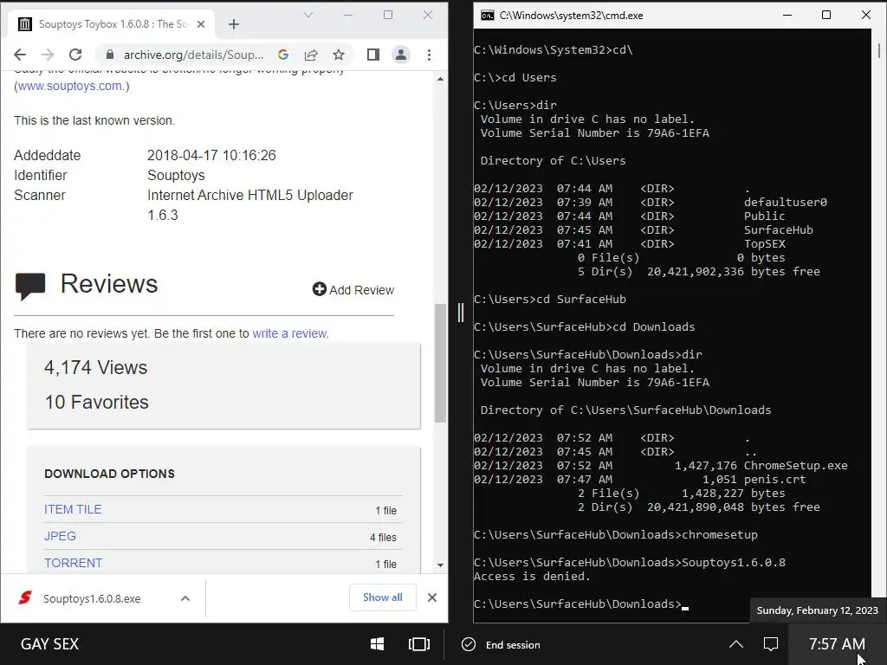Viewport: 887px width, 665px height.
Task: Open Chrome tab search chevron
Action: (x=308, y=15)
